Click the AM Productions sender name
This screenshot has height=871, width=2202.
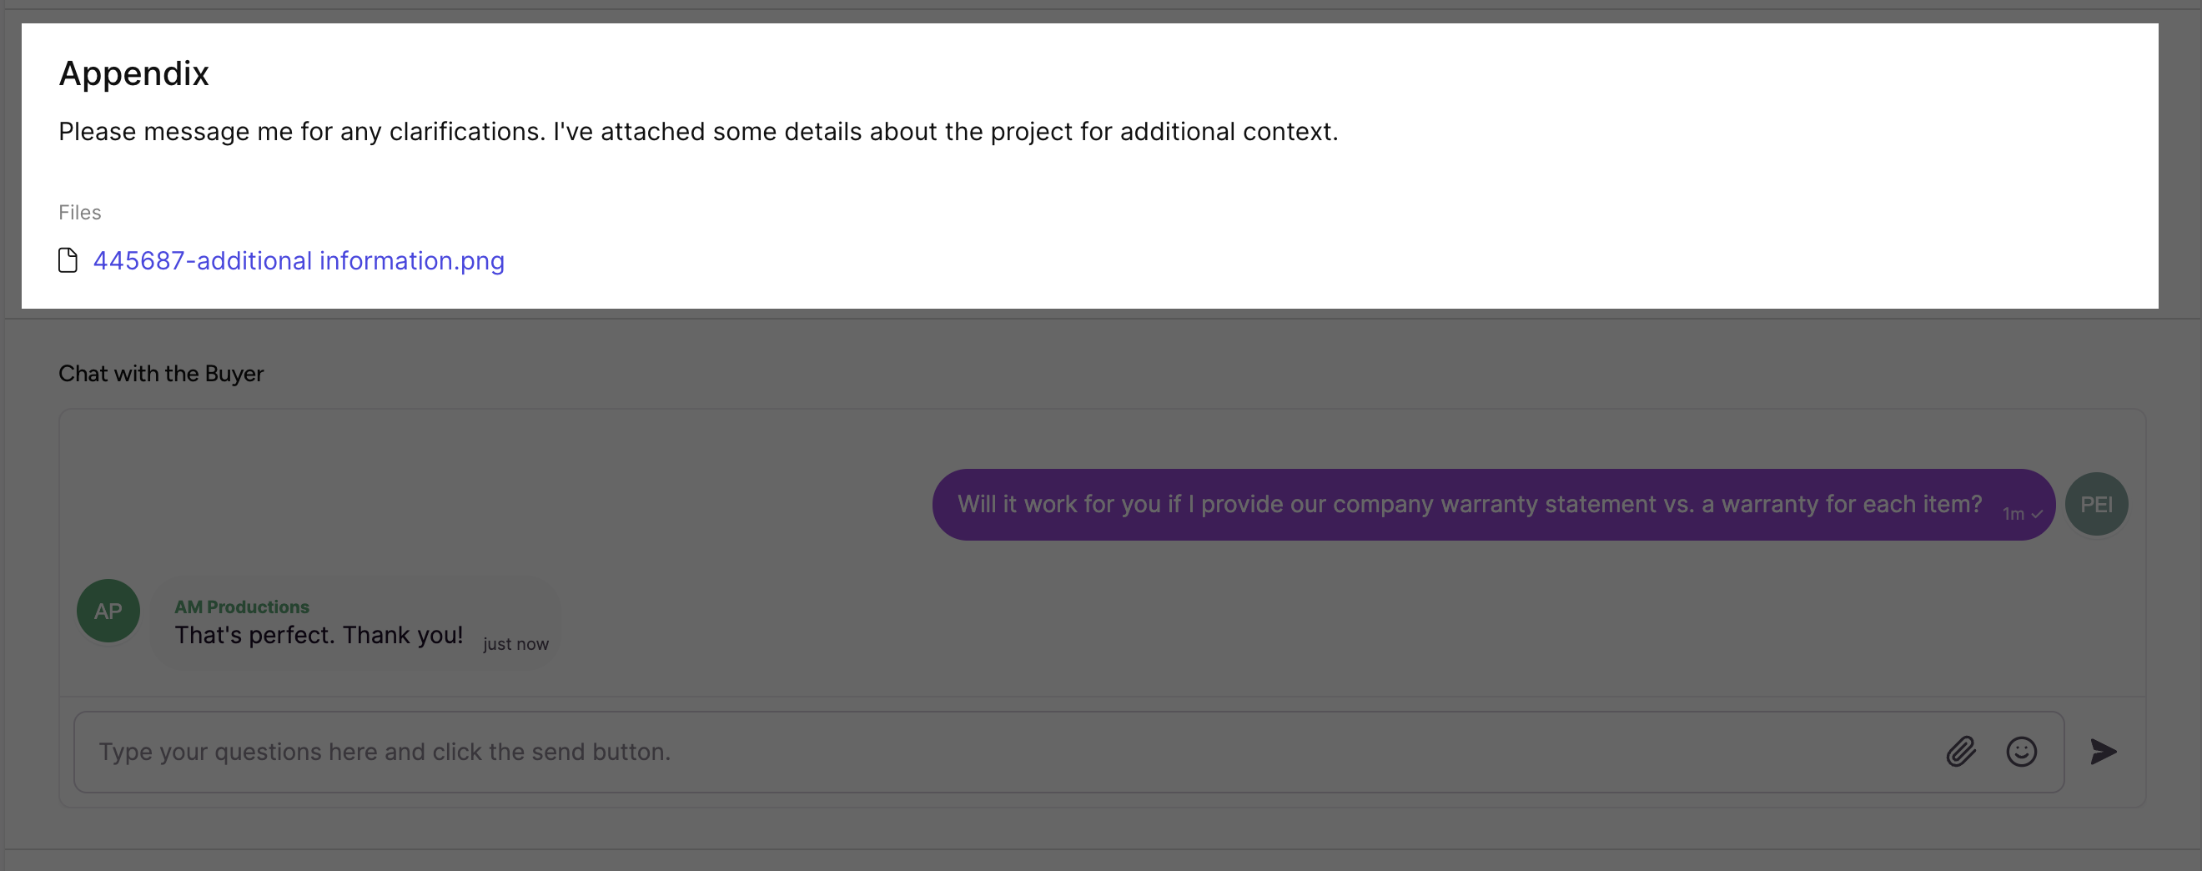[x=242, y=607]
